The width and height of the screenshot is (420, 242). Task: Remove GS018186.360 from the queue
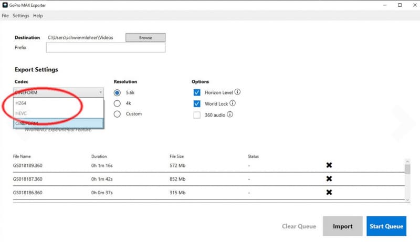[x=329, y=192]
